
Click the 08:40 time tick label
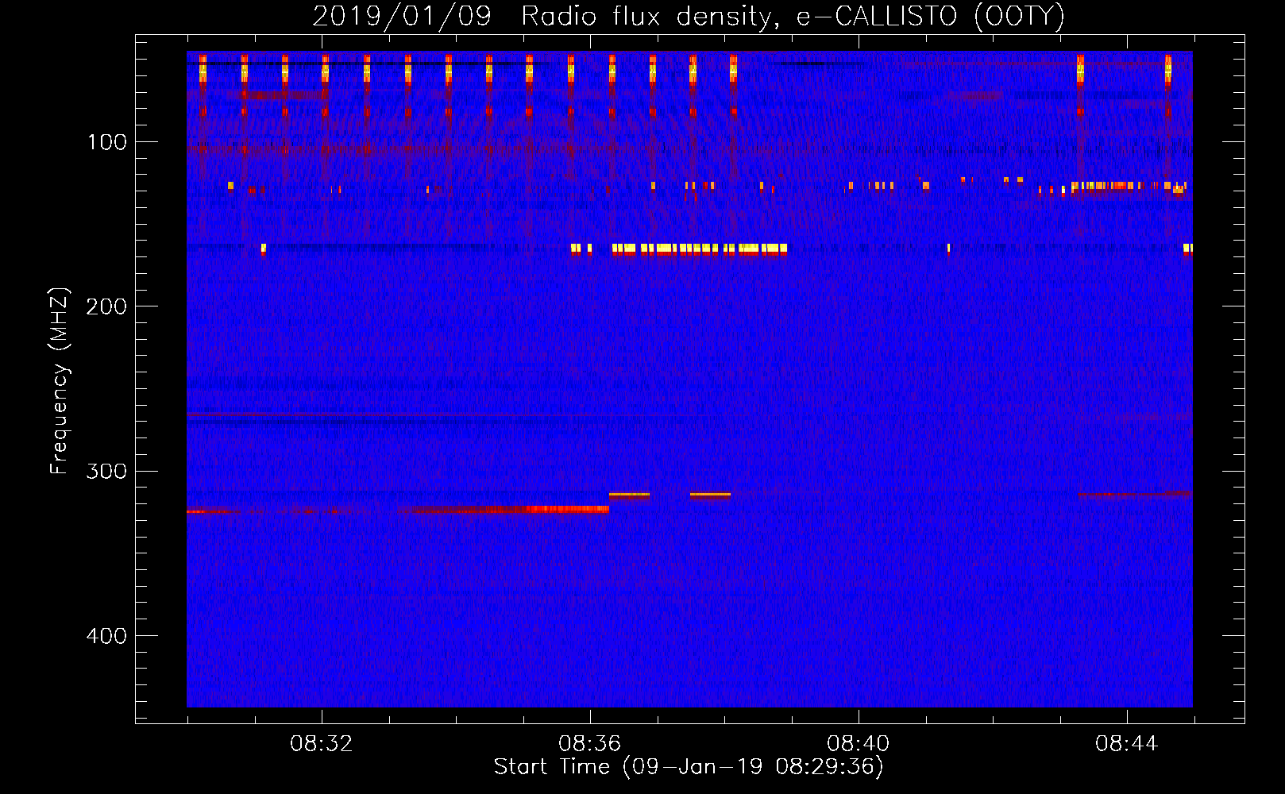pyautogui.click(x=859, y=744)
